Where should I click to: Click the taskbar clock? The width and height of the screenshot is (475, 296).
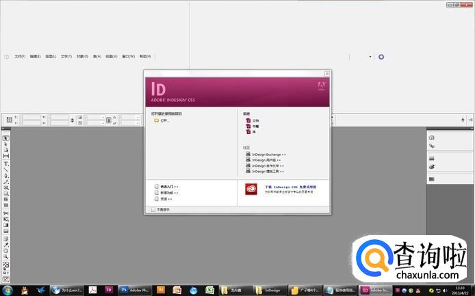point(460,291)
